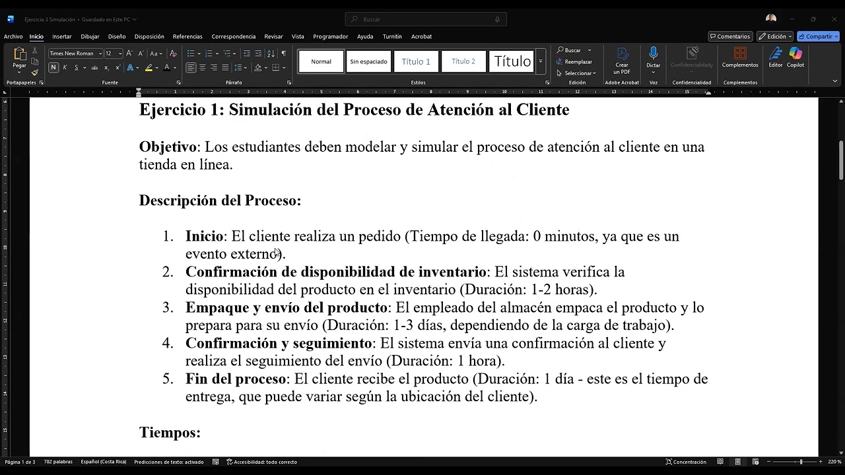Screen dimensions: 845x475
Task: Click the title bar Buscar search field
Action: click(x=426, y=19)
